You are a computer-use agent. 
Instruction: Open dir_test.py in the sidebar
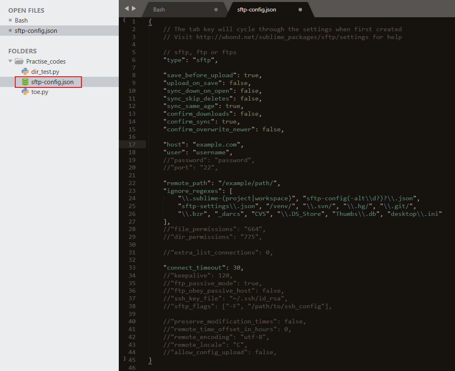pyautogui.click(x=45, y=72)
